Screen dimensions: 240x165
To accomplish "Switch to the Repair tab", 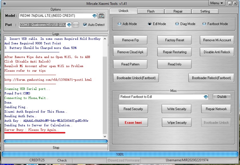I will tap(178, 11).
